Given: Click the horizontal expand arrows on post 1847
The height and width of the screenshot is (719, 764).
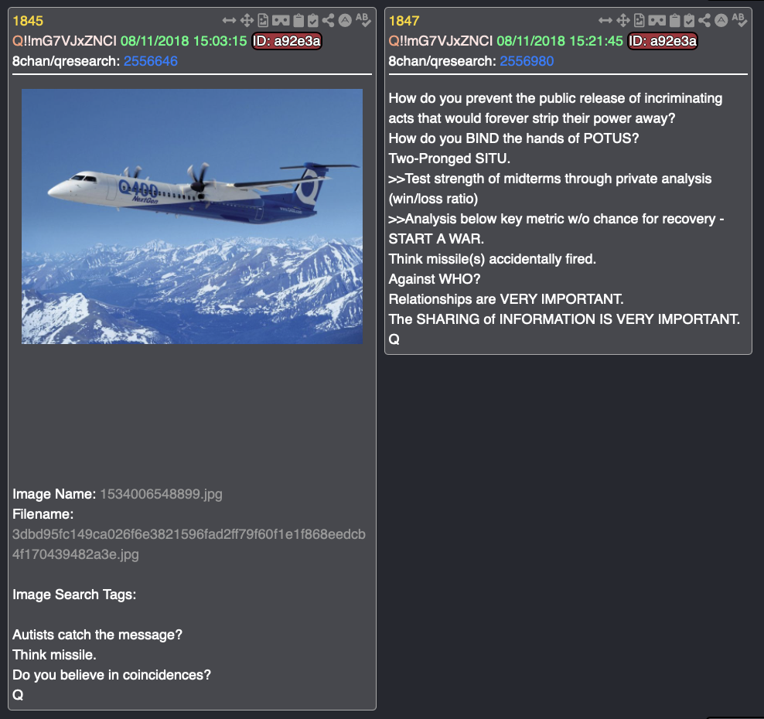Looking at the screenshot, I should click(x=605, y=20).
